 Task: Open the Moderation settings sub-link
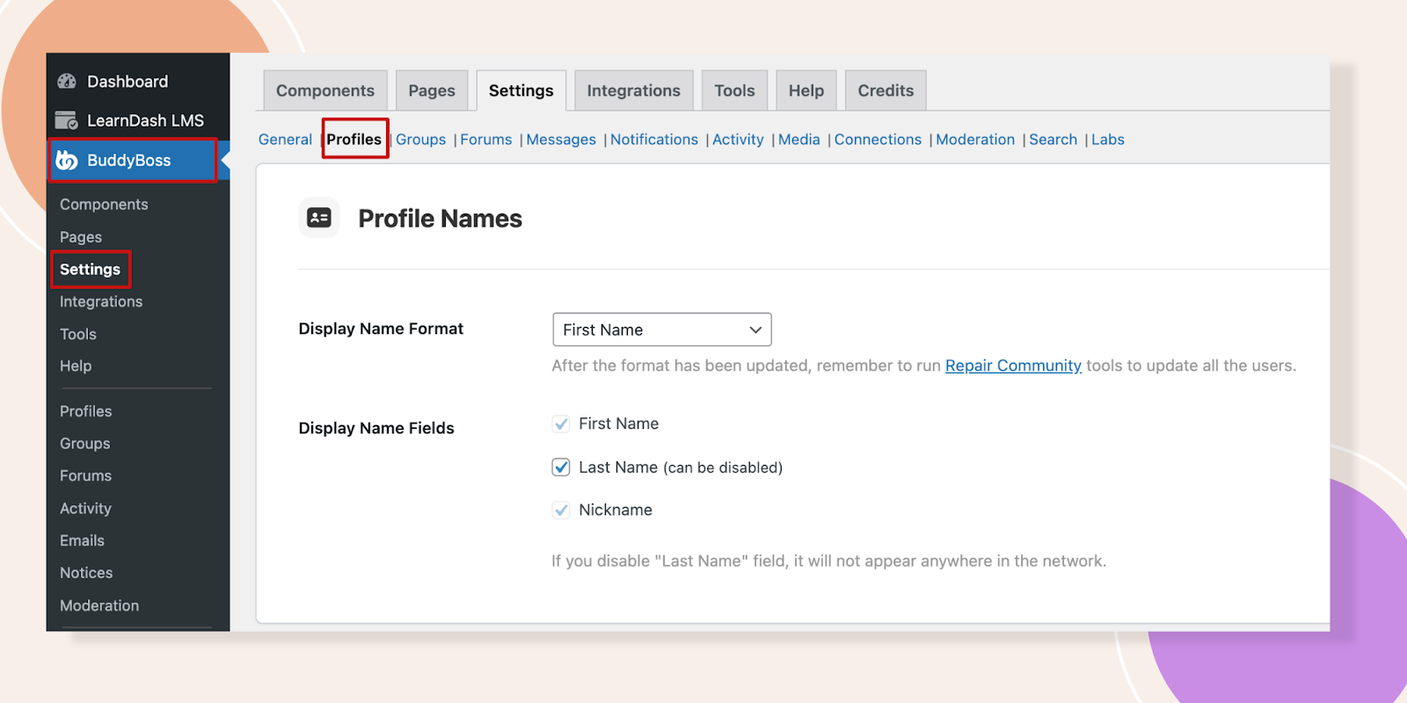tap(975, 140)
